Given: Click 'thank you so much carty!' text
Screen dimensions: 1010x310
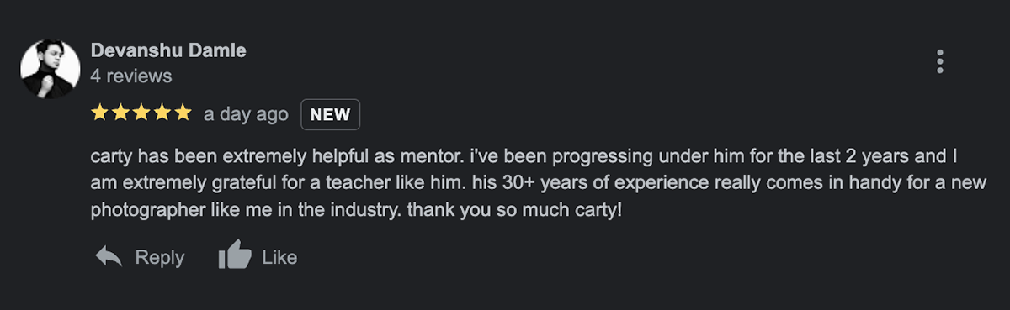Looking at the screenshot, I should click(515, 208).
